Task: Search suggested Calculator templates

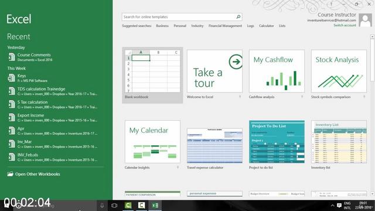Action: [267, 26]
